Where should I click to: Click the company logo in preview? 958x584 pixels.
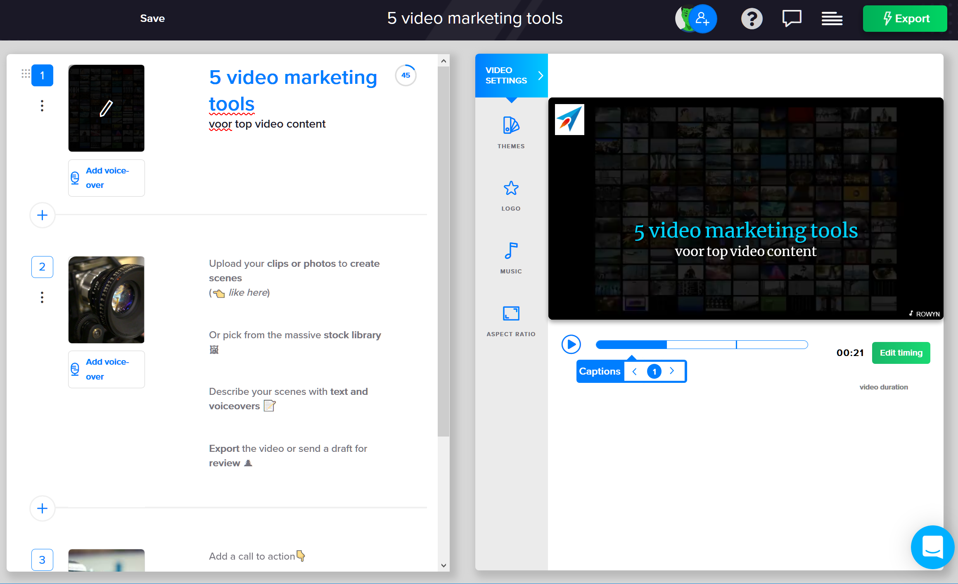point(569,119)
